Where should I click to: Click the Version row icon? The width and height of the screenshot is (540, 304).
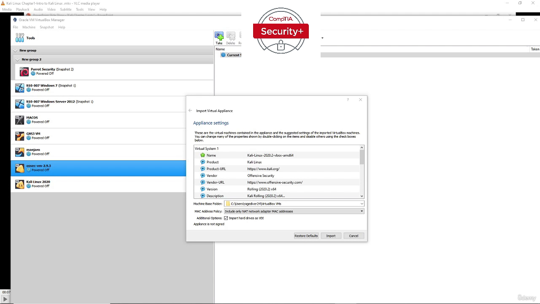tap(202, 189)
